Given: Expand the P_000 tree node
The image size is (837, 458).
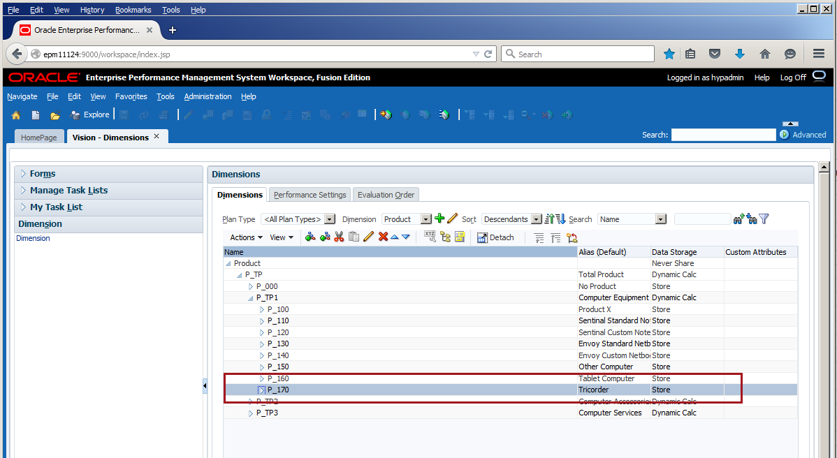Looking at the screenshot, I should 251,286.
